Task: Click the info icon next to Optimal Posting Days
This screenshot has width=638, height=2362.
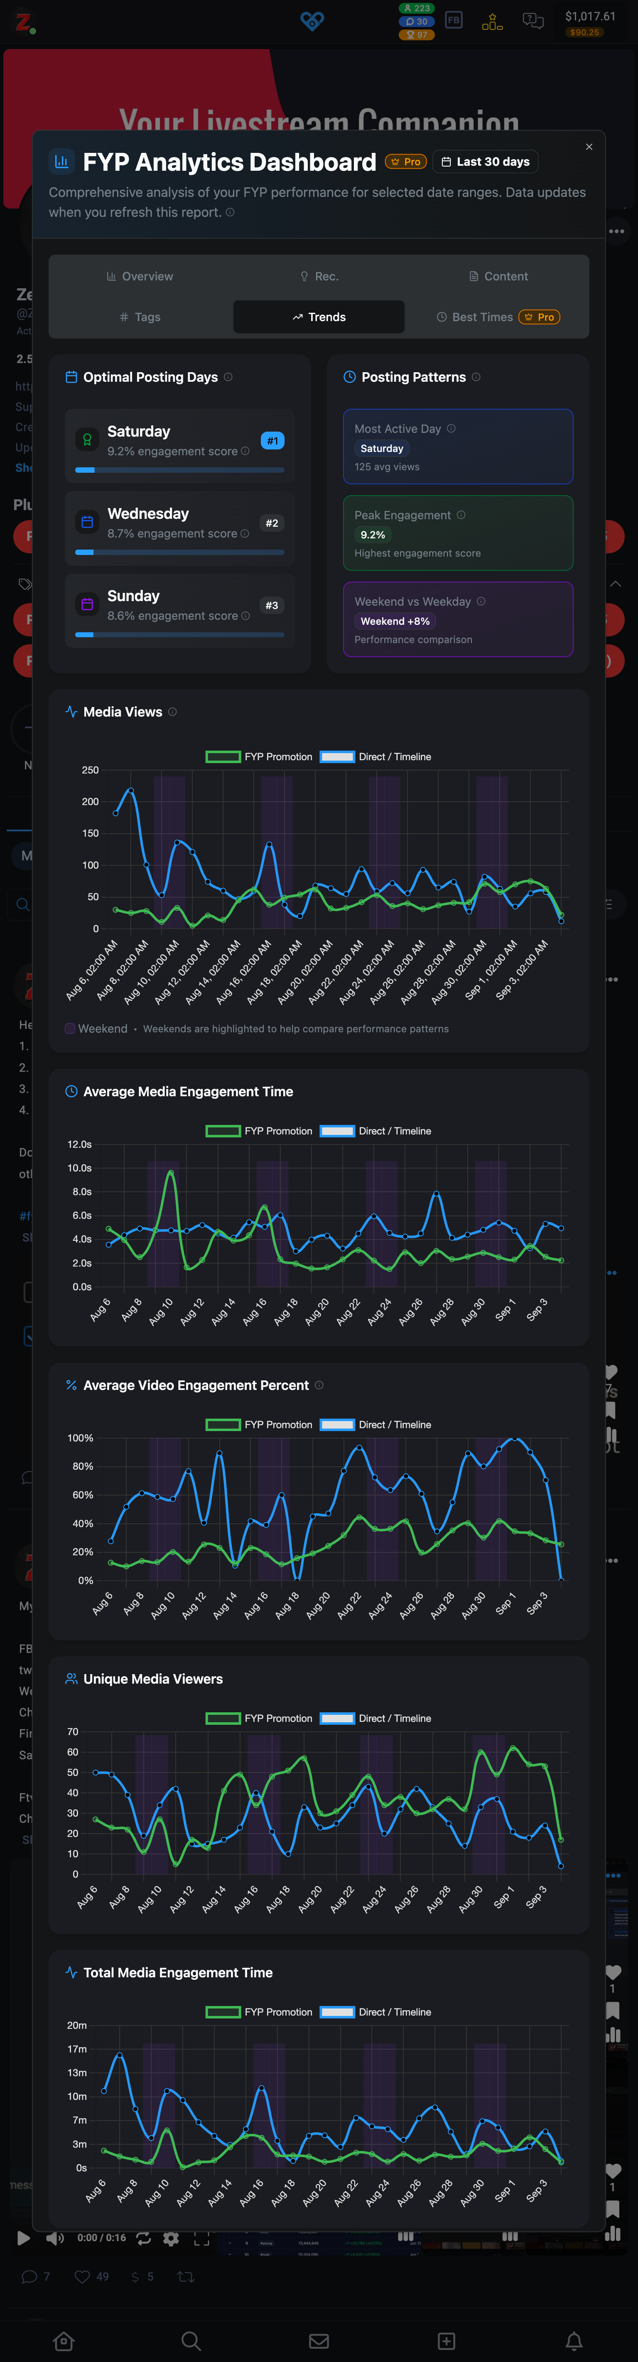Action: pyautogui.click(x=228, y=377)
